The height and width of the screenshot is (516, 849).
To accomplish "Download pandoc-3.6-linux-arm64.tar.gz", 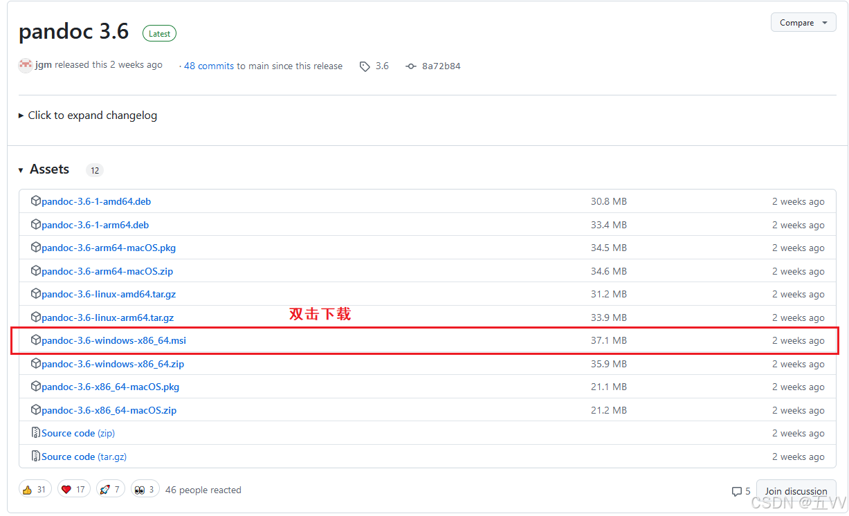I will click(107, 317).
